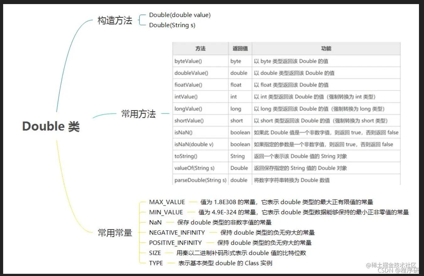
Task: Click the 返回值 column header
Action: point(240,49)
